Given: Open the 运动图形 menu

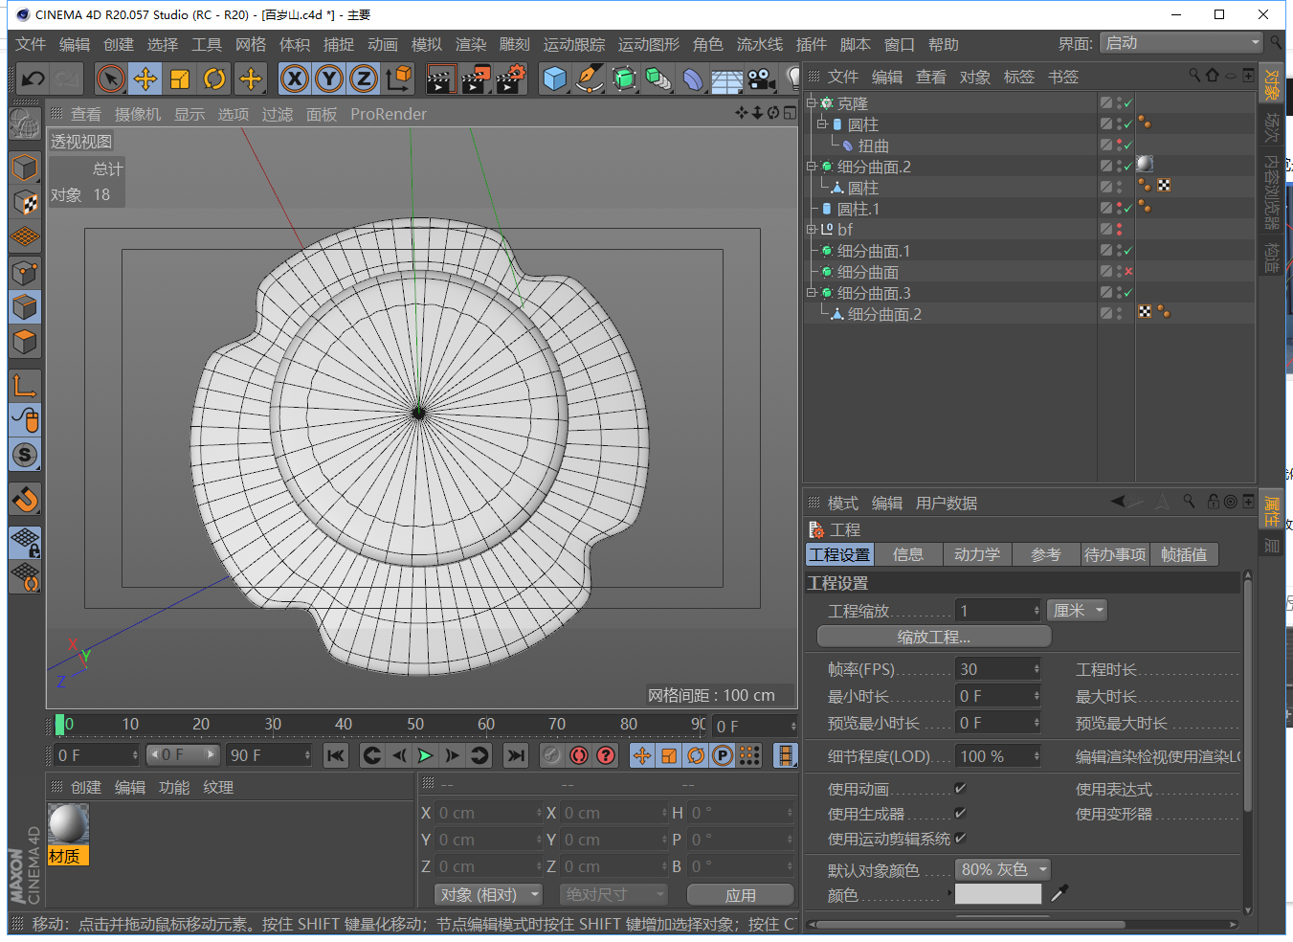Looking at the screenshot, I should click(649, 44).
